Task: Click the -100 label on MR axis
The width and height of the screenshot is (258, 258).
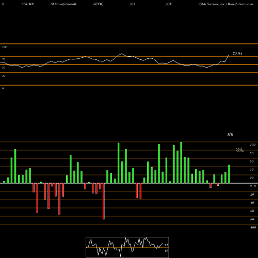Action: [x=253, y=228]
